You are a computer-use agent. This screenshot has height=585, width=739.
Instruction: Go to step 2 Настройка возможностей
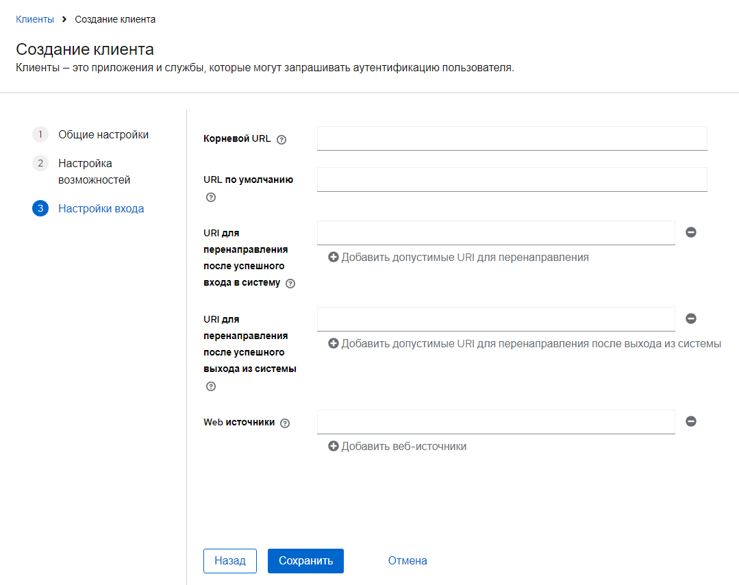(94, 171)
